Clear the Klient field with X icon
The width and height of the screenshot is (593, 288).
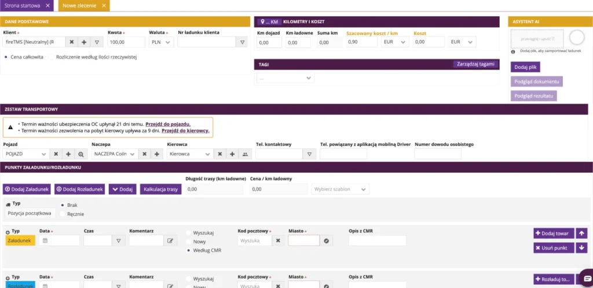tap(71, 42)
